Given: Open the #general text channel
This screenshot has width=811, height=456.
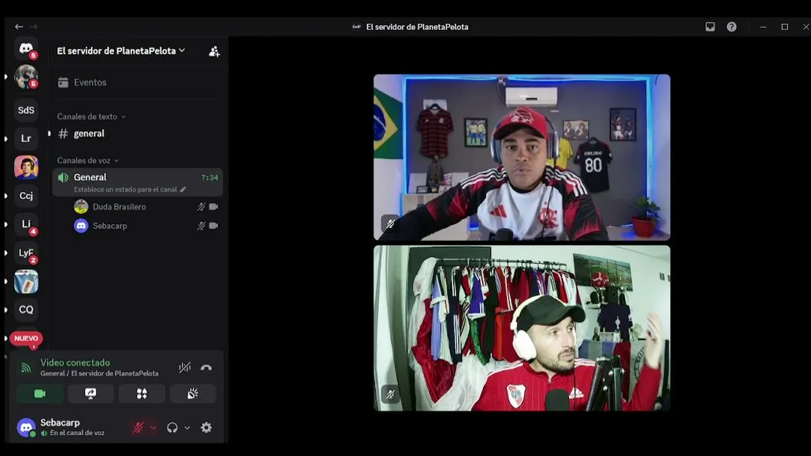Looking at the screenshot, I should click(x=137, y=134).
